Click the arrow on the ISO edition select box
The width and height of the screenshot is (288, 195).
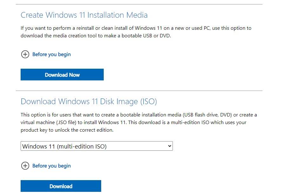(170, 146)
